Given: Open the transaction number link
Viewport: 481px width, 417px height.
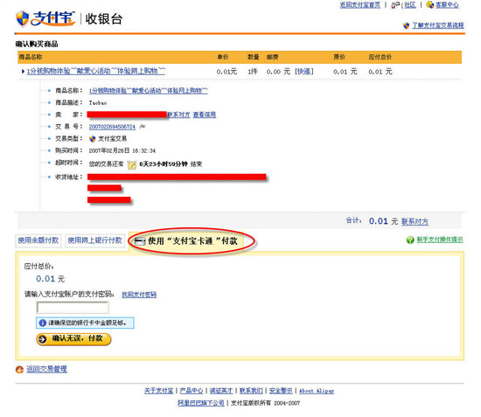Looking at the screenshot, I should click(112, 127).
